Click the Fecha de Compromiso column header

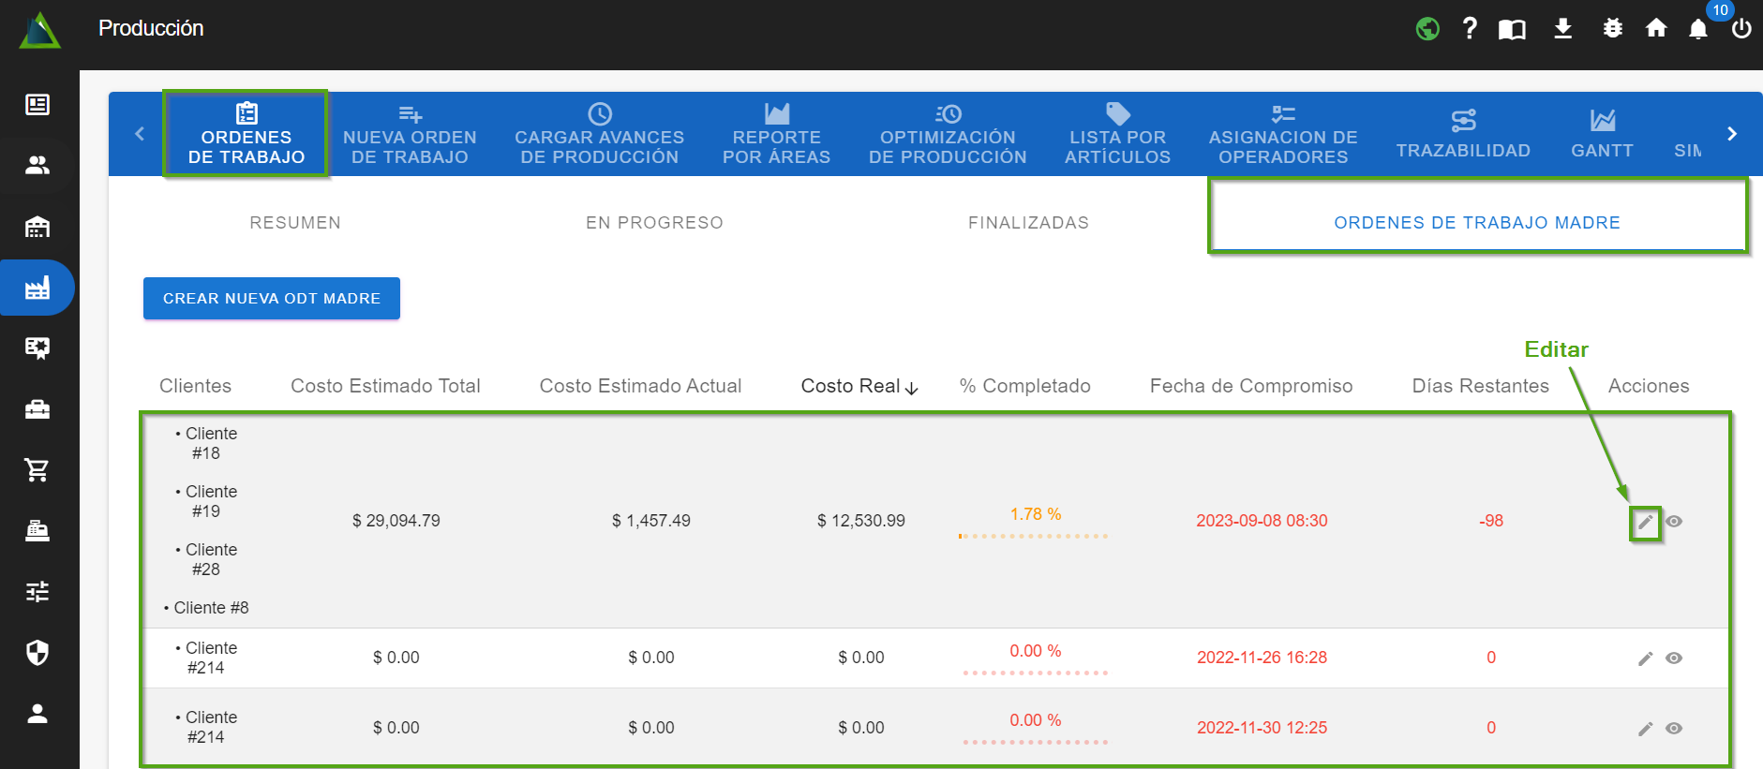tap(1250, 386)
